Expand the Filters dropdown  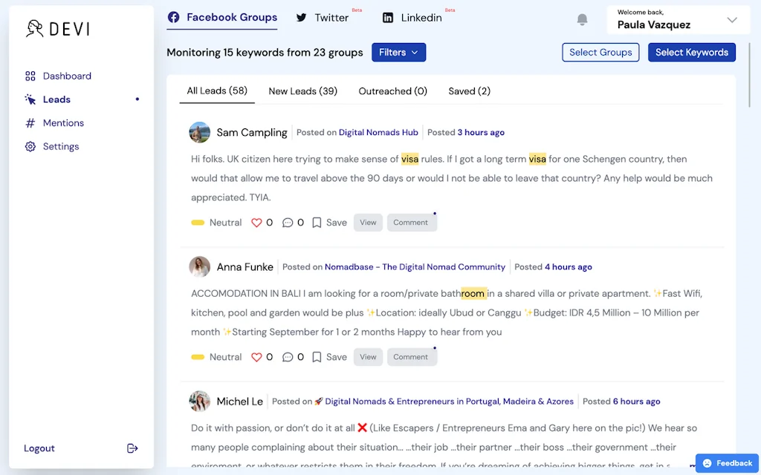tap(398, 52)
